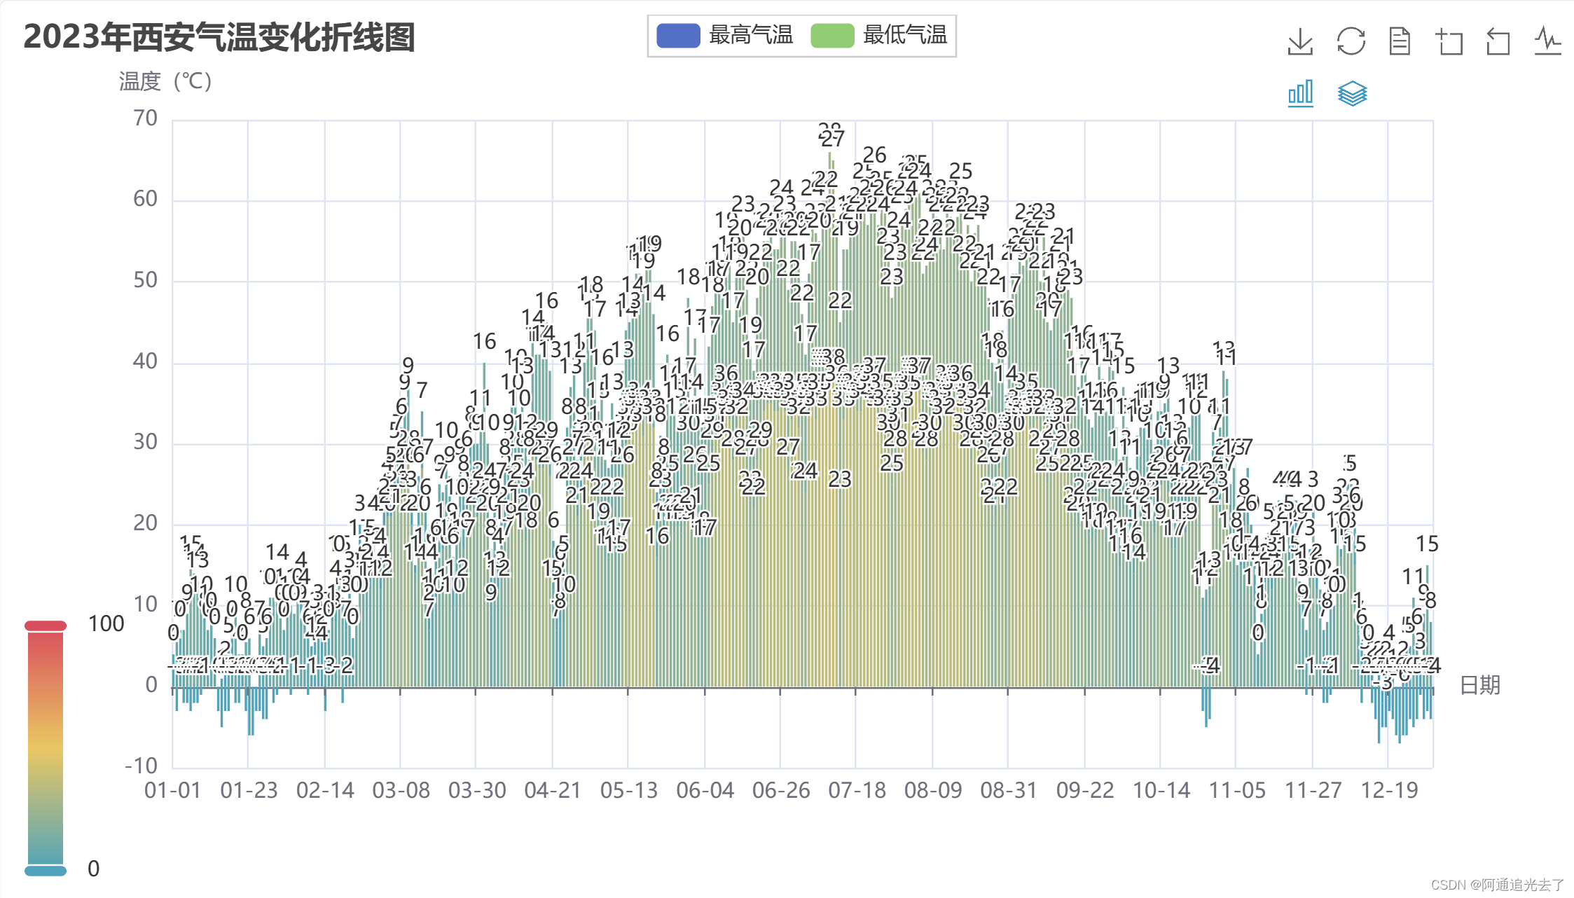Click the x-axis label 11-05
The height and width of the screenshot is (898, 1574).
[1237, 790]
